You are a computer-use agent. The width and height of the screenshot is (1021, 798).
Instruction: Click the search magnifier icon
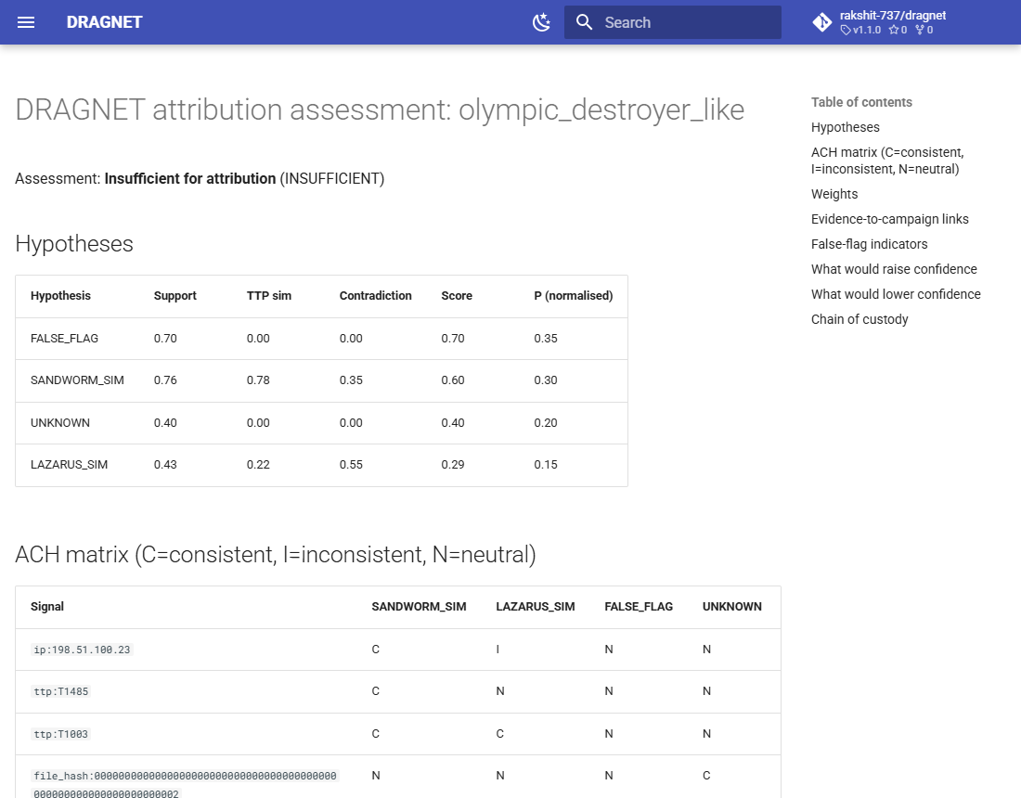(584, 22)
